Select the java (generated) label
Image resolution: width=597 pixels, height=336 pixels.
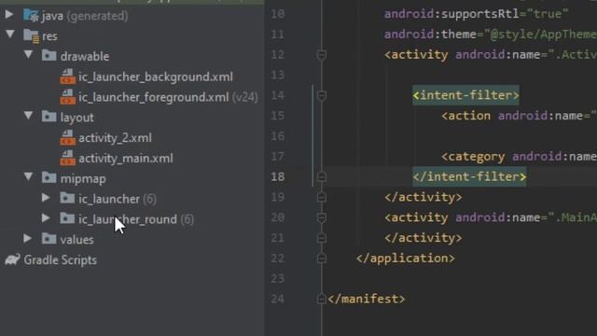click(x=85, y=16)
